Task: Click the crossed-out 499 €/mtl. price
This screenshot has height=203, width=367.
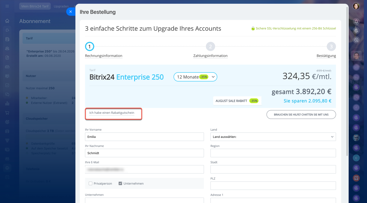Action: click(324, 71)
